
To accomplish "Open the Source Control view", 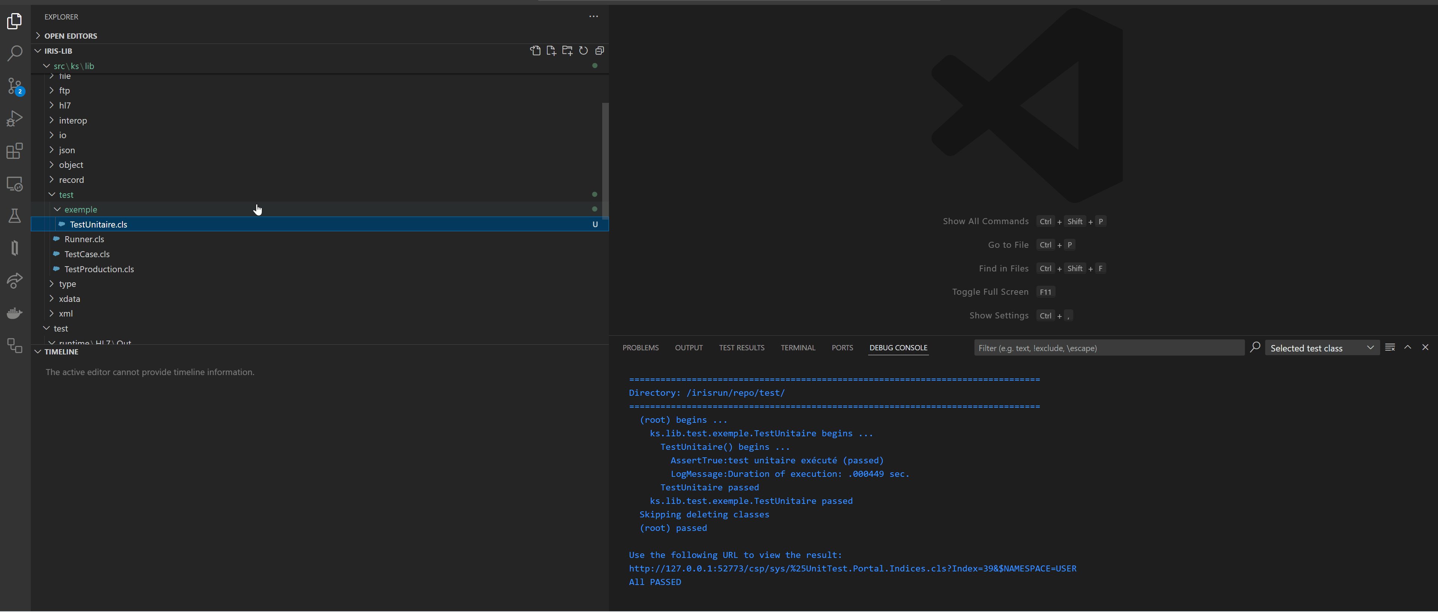I will click(14, 86).
